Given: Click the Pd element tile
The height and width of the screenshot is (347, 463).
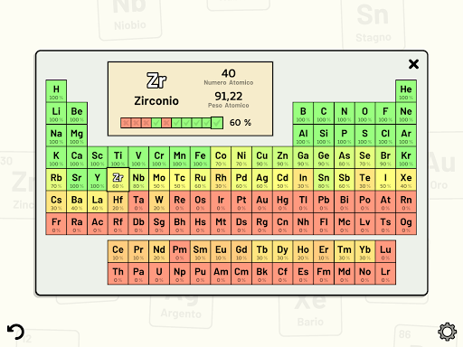Looking at the screenshot, I should pyautogui.click(x=241, y=180).
